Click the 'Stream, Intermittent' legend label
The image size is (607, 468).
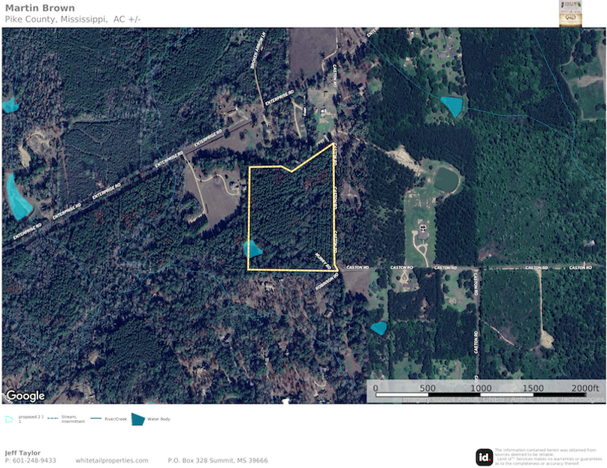(x=73, y=419)
